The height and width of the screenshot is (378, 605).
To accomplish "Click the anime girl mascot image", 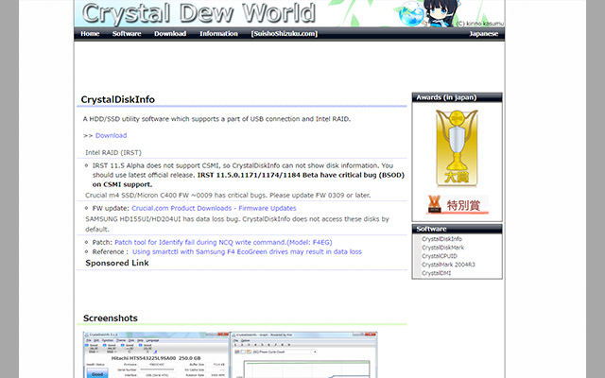I will click(440, 12).
